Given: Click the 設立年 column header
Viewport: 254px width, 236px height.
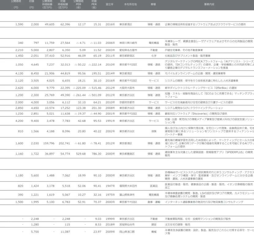Looking at the screenshot, I should [110, 4].
